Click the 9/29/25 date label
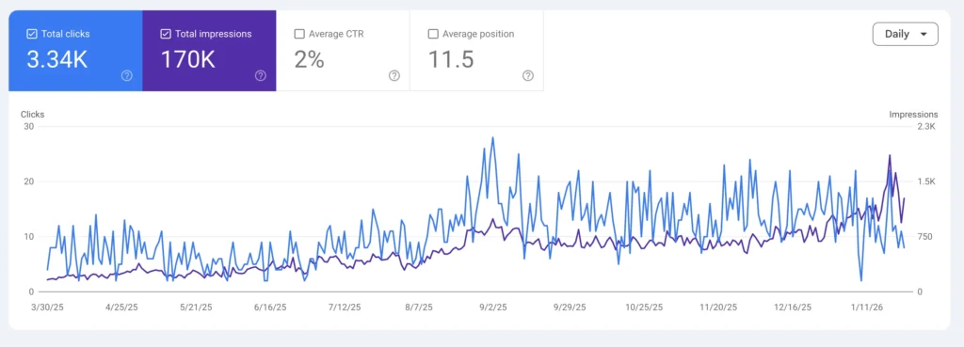The height and width of the screenshot is (347, 964). [570, 308]
